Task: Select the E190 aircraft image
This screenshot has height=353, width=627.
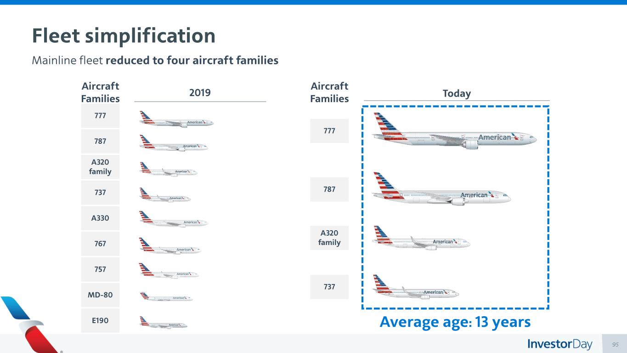Action: (164, 323)
